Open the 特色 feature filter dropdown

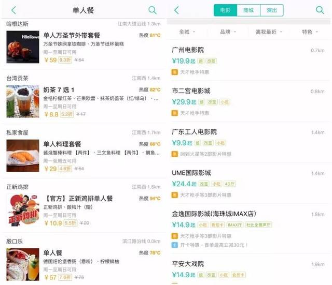[310, 32]
